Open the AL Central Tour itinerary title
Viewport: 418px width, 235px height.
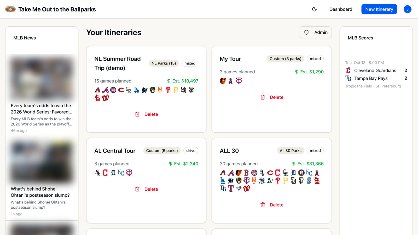click(x=115, y=151)
